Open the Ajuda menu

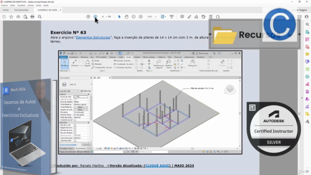(46, 5)
